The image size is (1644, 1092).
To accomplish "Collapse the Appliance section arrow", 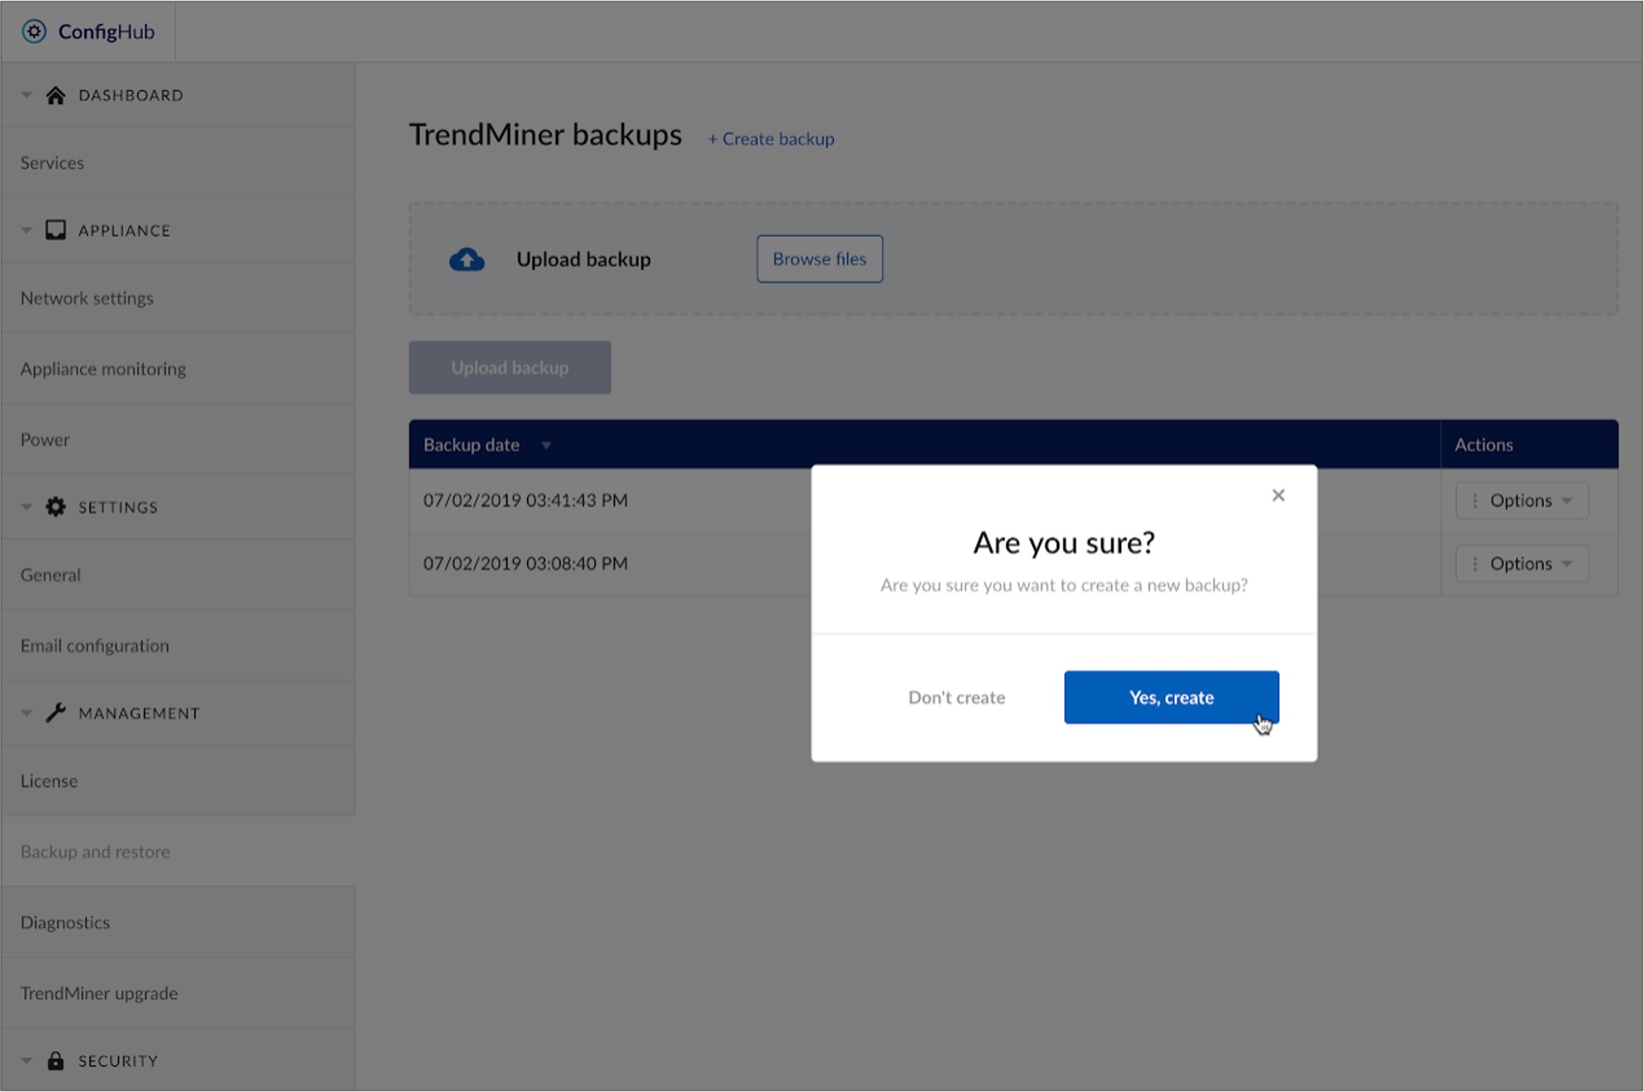I will click(27, 230).
